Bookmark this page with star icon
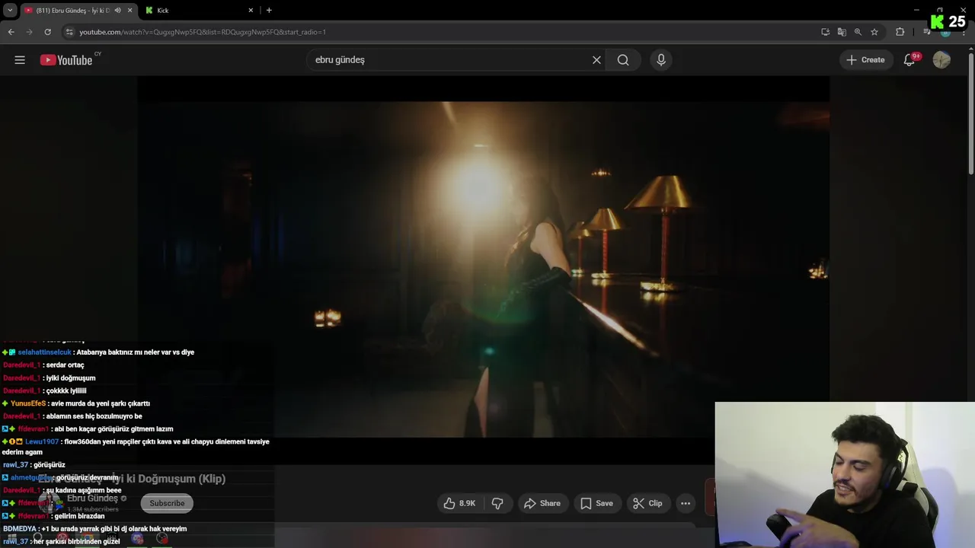 pos(874,32)
